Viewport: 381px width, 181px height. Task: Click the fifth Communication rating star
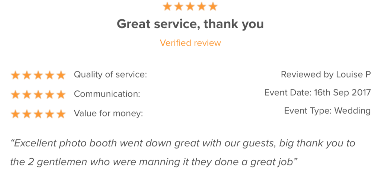61,95
